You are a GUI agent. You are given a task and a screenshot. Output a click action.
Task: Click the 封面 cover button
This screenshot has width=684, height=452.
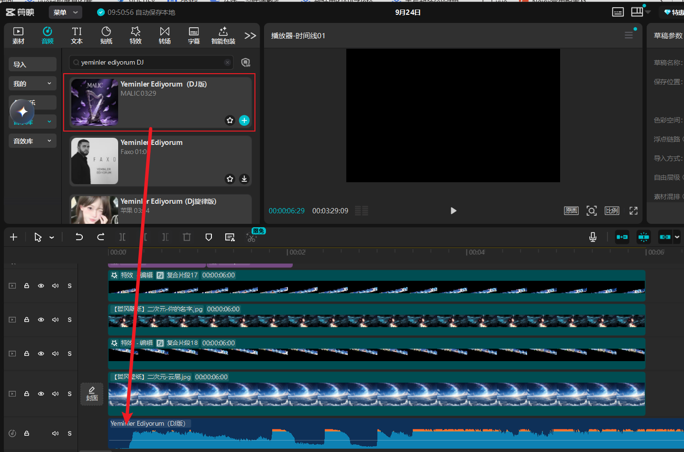92,394
